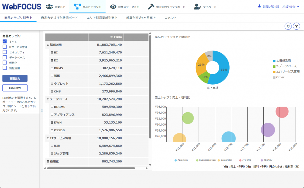Click the 保守契約ダッシュボード hammer icon
304x188 pixels.
[x=151, y=7]
